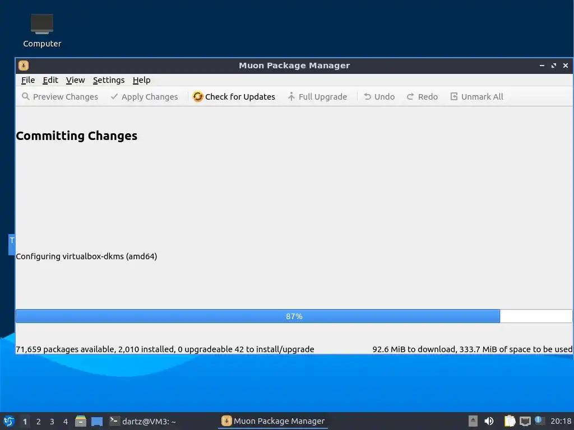This screenshot has height=430, width=574.
Task: Click the network status tray icon
Action: click(525, 421)
